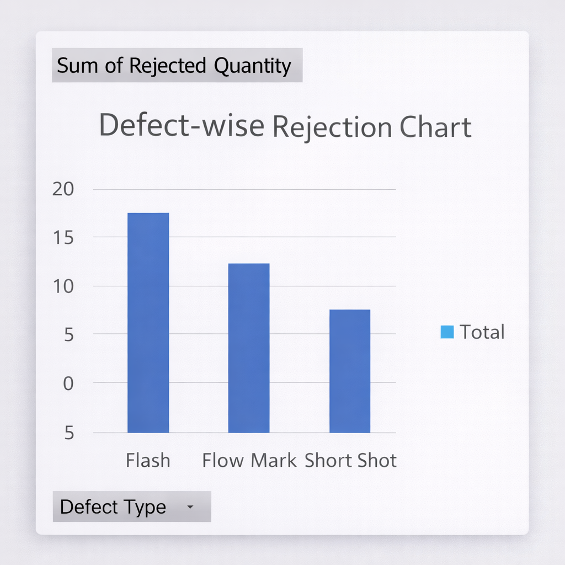The width and height of the screenshot is (565, 565).
Task: Click the 10 value axis label
Action: pos(62,286)
